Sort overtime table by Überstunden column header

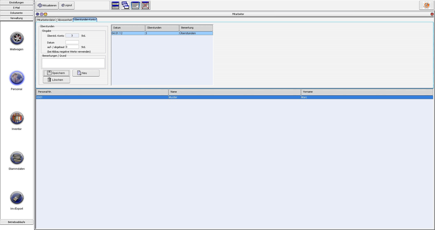pyautogui.click(x=162, y=28)
